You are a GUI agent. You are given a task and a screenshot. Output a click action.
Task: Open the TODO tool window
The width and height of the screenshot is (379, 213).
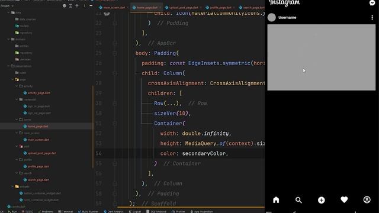(x=27, y=211)
